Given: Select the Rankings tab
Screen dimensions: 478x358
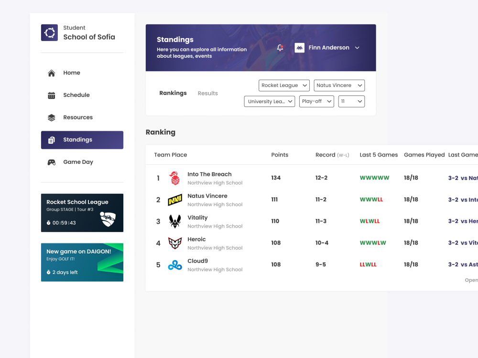Looking at the screenshot, I should click(173, 93).
